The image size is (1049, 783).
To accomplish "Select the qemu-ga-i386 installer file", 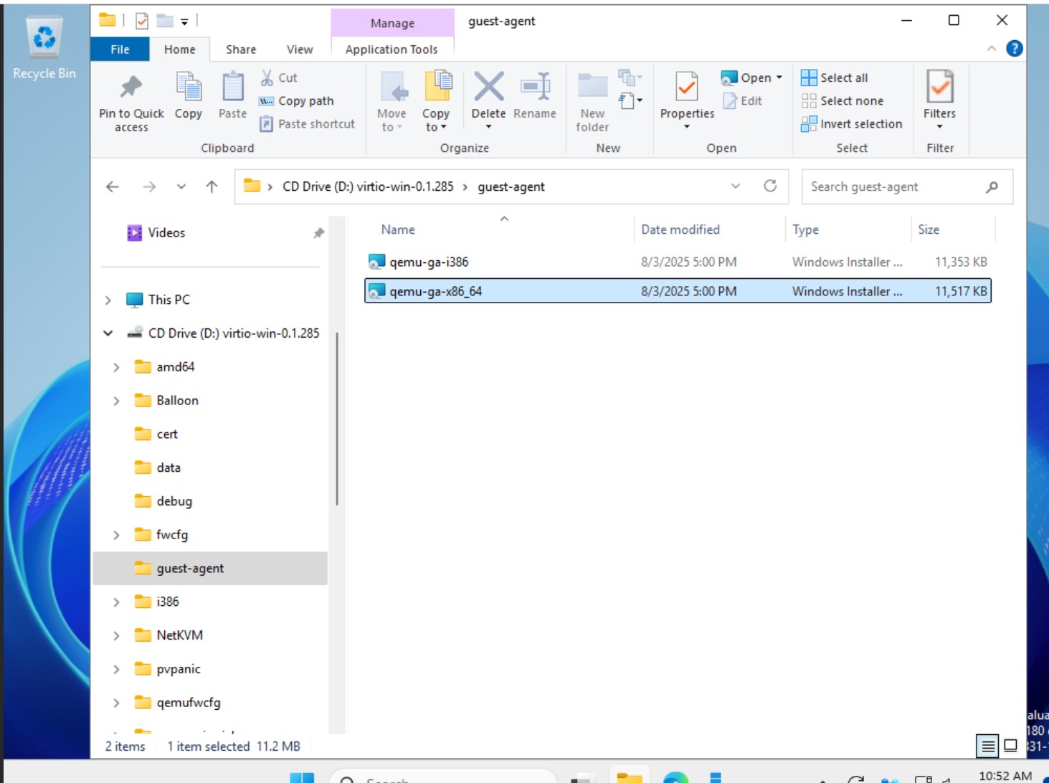I will point(429,262).
